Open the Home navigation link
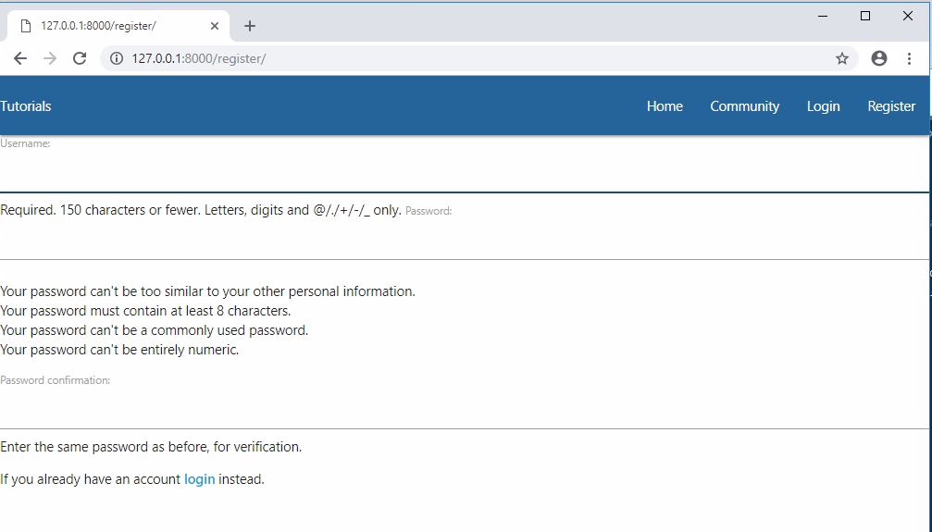This screenshot has height=532, width=932. tap(665, 106)
